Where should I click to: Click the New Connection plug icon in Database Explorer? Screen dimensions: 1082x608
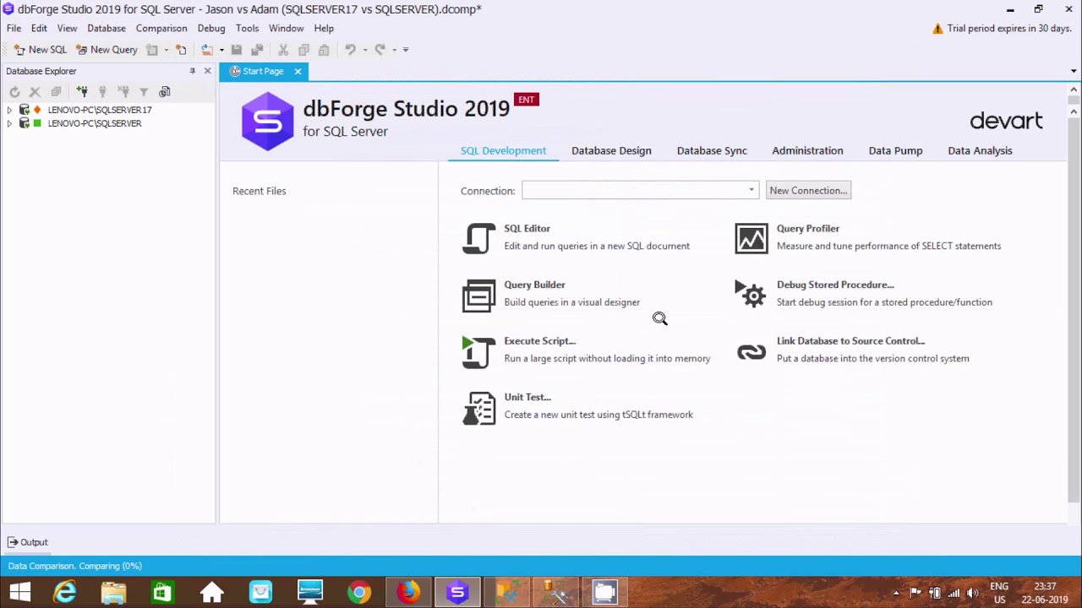click(x=82, y=91)
